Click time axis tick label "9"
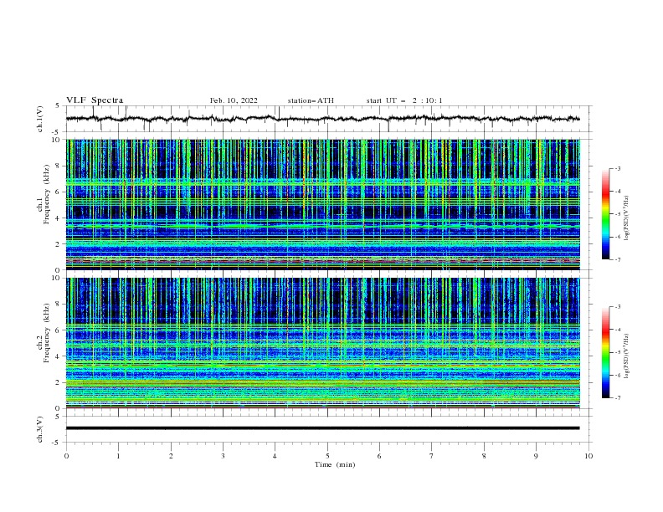The width and height of the screenshot is (663, 512). coord(536,456)
